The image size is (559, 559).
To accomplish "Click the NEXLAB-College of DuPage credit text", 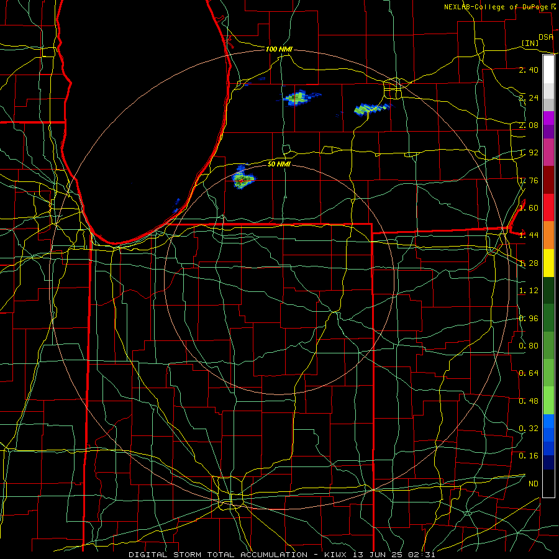I will tap(497, 7).
